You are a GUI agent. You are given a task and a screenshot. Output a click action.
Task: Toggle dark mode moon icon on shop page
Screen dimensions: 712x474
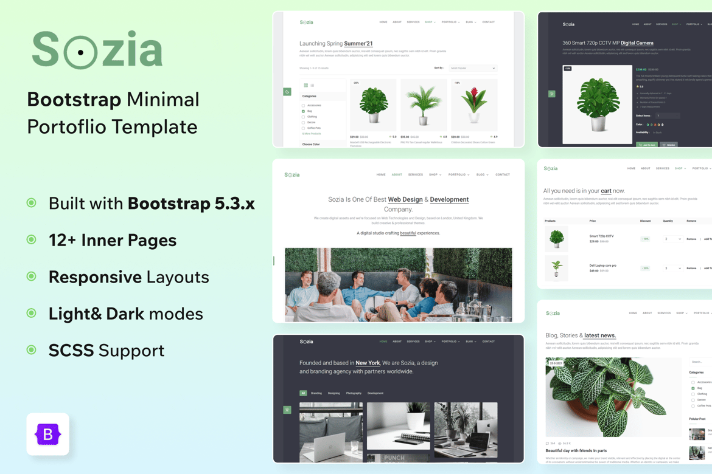[x=287, y=92]
